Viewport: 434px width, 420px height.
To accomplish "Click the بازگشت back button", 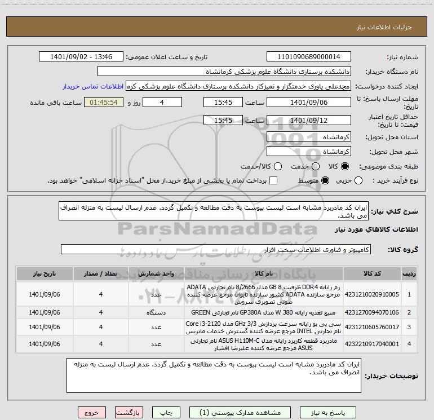I will pos(129,413).
